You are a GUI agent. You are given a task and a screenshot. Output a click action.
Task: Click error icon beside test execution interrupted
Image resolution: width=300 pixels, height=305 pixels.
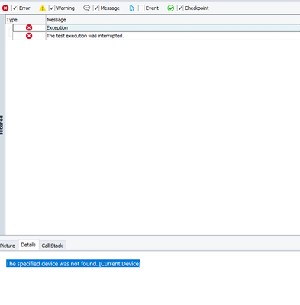tap(29, 36)
